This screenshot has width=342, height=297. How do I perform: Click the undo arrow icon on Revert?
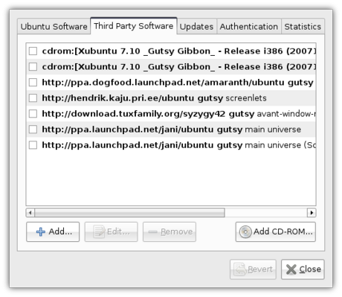tap(240, 269)
